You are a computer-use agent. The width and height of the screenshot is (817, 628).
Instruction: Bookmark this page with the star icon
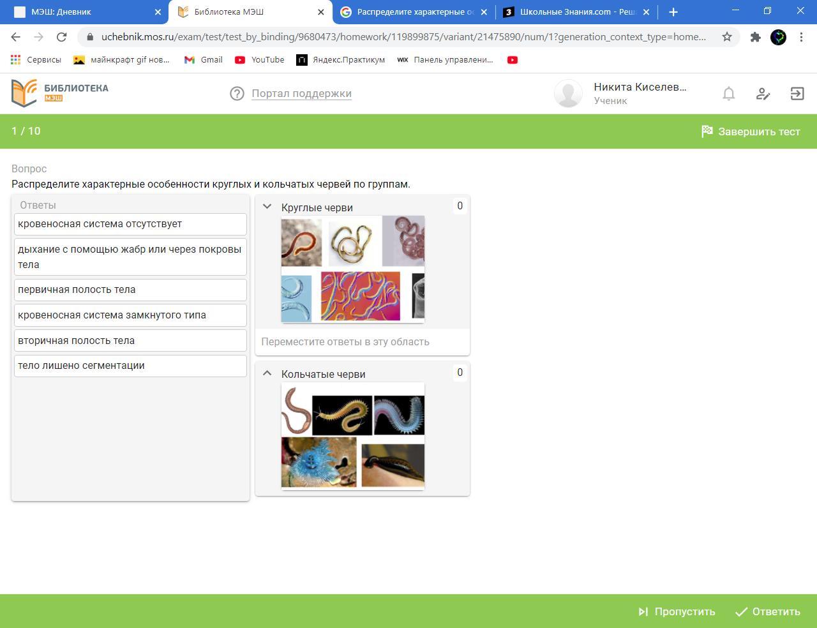click(726, 37)
